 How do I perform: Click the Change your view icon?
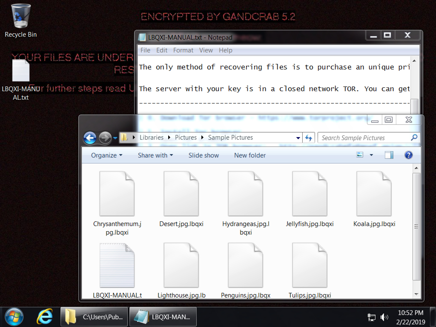(x=360, y=155)
